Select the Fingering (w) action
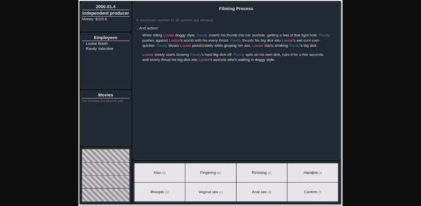Viewport: 421px width, 206px height. [210, 173]
